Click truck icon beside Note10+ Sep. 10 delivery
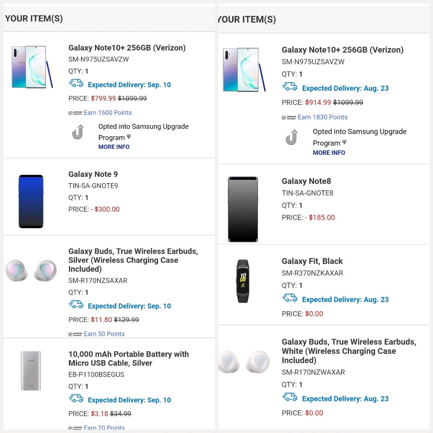 pyautogui.click(x=76, y=84)
